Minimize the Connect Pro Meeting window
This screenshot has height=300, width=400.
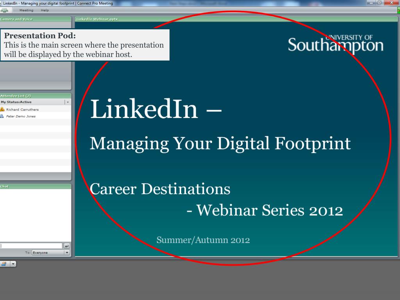point(371,3)
